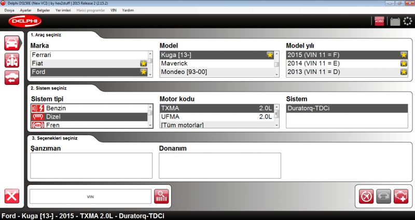Select Maverick model

217,63
